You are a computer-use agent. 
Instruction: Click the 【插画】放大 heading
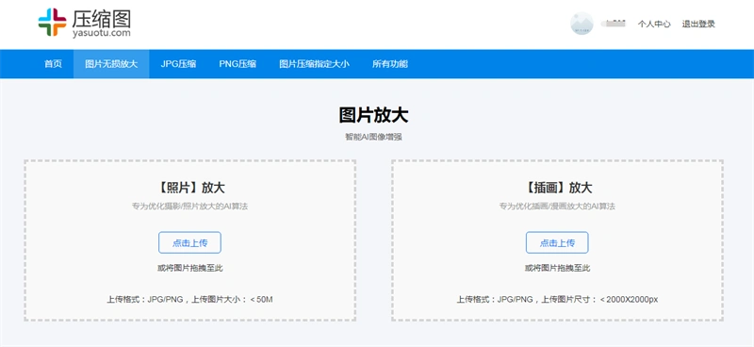(x=557, y=188)
